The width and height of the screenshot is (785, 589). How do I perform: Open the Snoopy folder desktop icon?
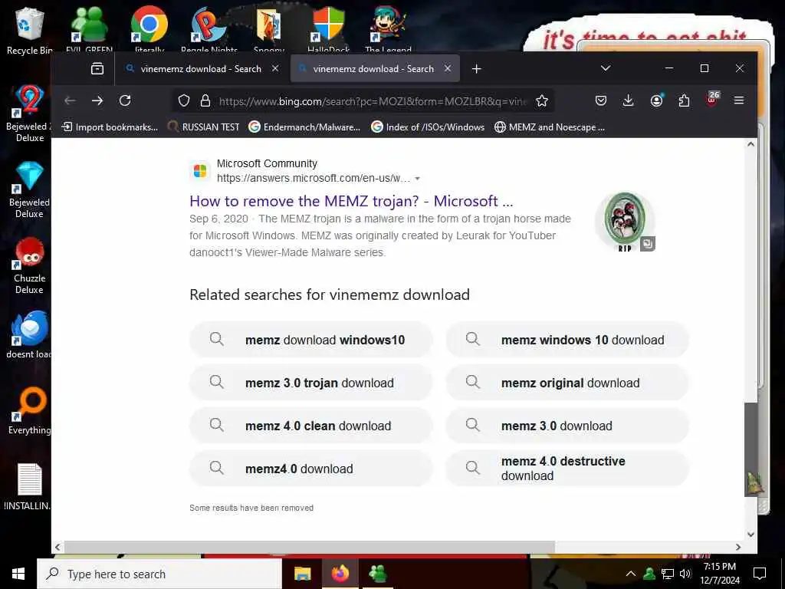(269, 29)
